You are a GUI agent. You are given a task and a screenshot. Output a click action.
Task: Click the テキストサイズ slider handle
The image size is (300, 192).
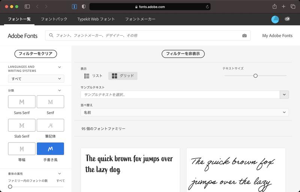(255, 76)
